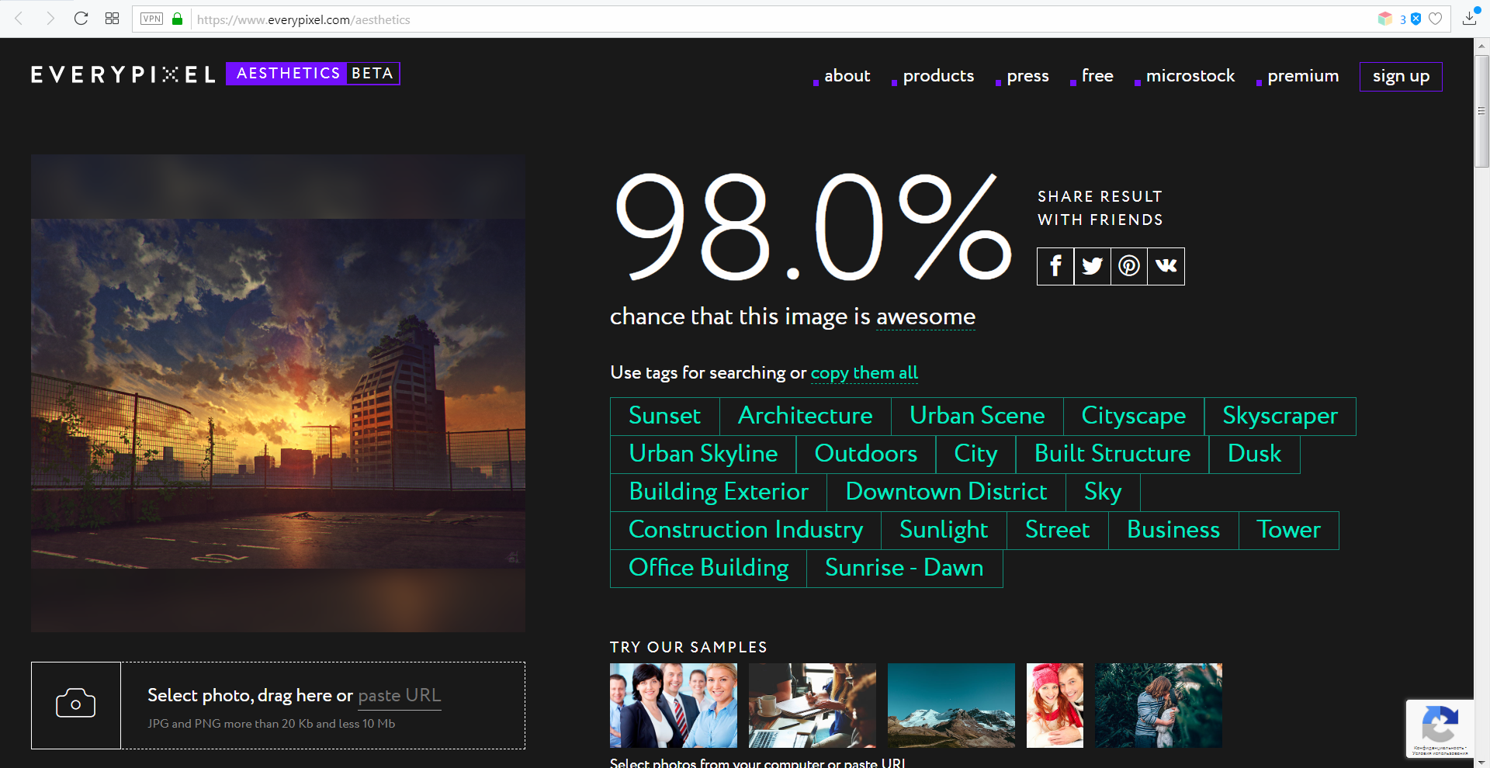The height and width of the screenshot is (768, 1490).
Task: Open the press menu item
Action: coord(1027,76)
